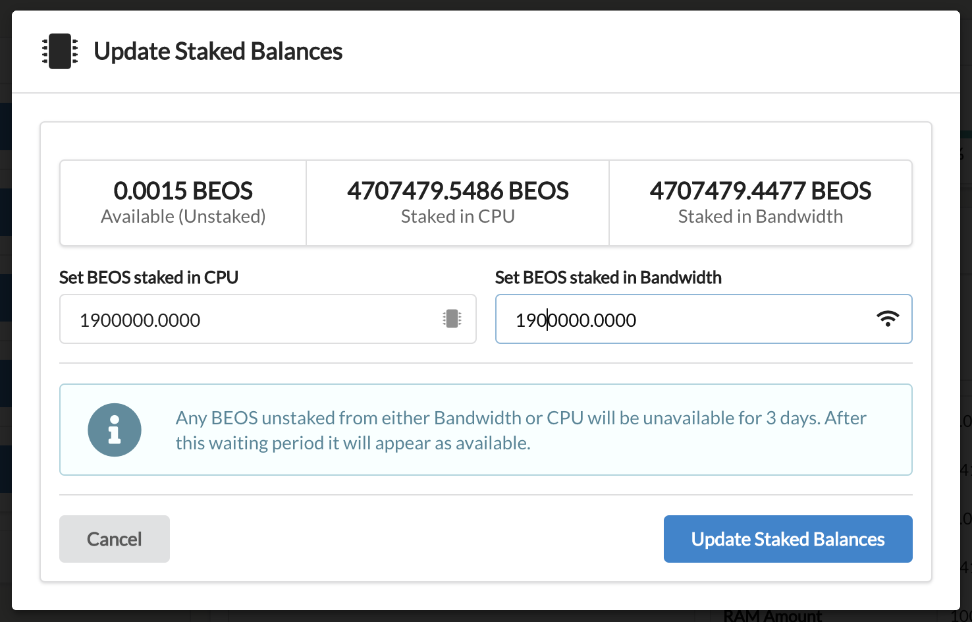
Task: Click the CPU chip icon in the CPU field
Action: [452, 319]
